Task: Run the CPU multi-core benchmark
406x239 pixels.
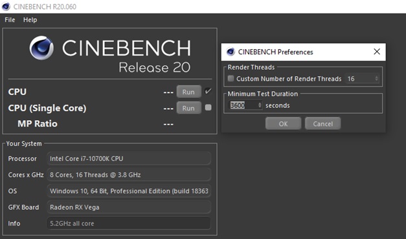Action: coord(189,92)
